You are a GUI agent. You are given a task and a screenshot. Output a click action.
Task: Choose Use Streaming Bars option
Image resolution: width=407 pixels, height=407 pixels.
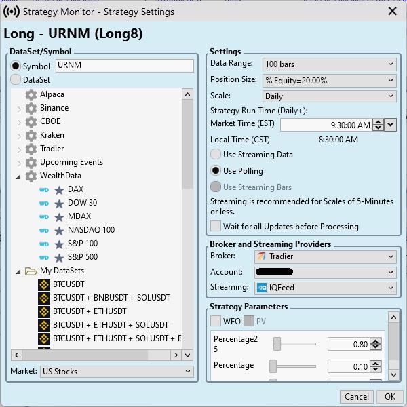[216, 187]
